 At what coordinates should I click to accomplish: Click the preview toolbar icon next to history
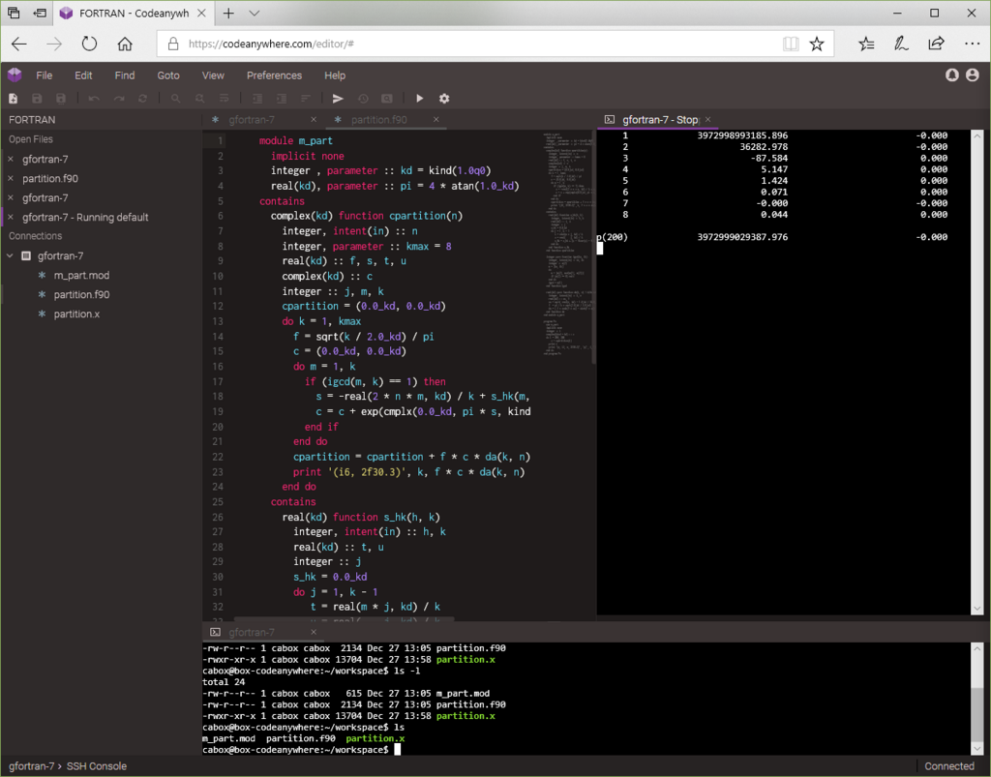(387, 99)
